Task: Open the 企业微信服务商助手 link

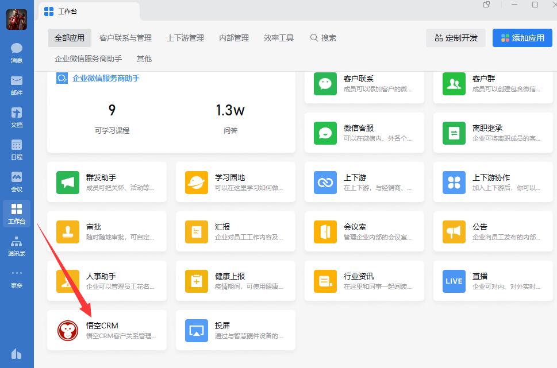Action: pos(106,78)
